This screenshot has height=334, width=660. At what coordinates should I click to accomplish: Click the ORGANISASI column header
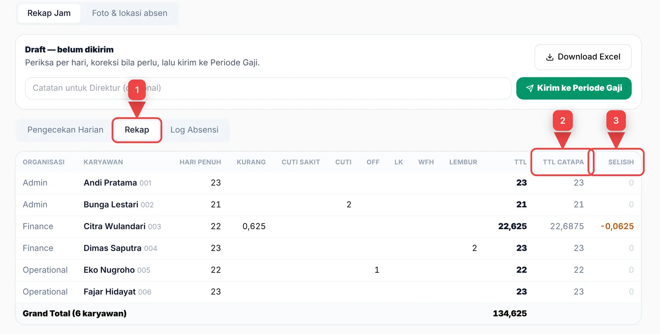pyautogui.click(x=44, y=162)
